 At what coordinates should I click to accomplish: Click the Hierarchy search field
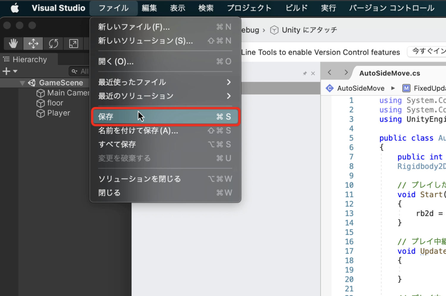(x=79, y=71)
